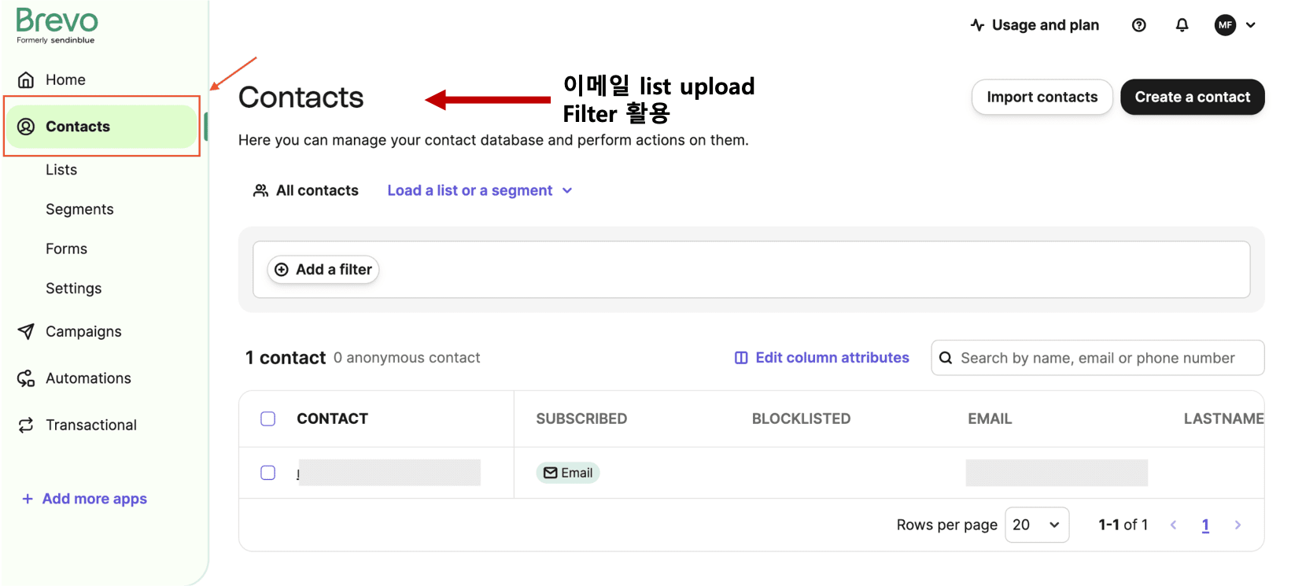Open Lists in the sidebar
Image resolution: width=1291 pixels, height=586 pixels.
point(61,170)
